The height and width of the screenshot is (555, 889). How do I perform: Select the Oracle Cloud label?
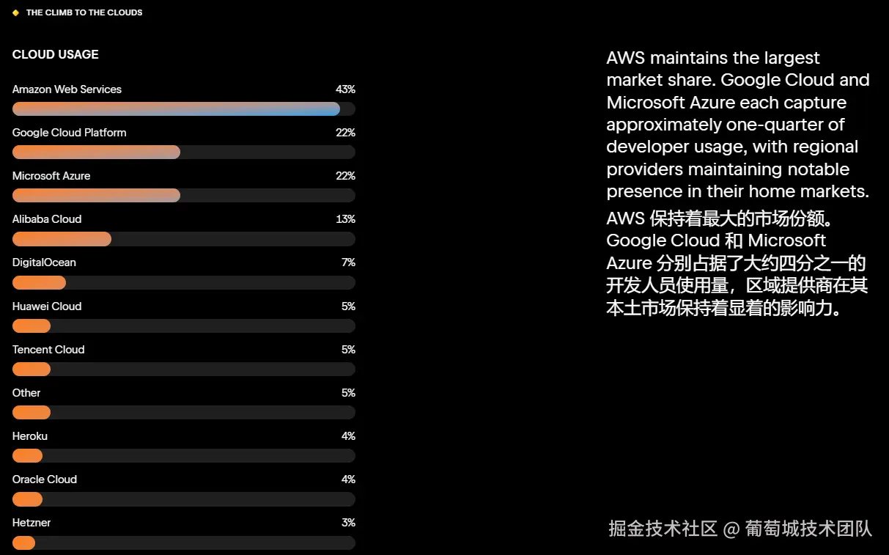45,479
